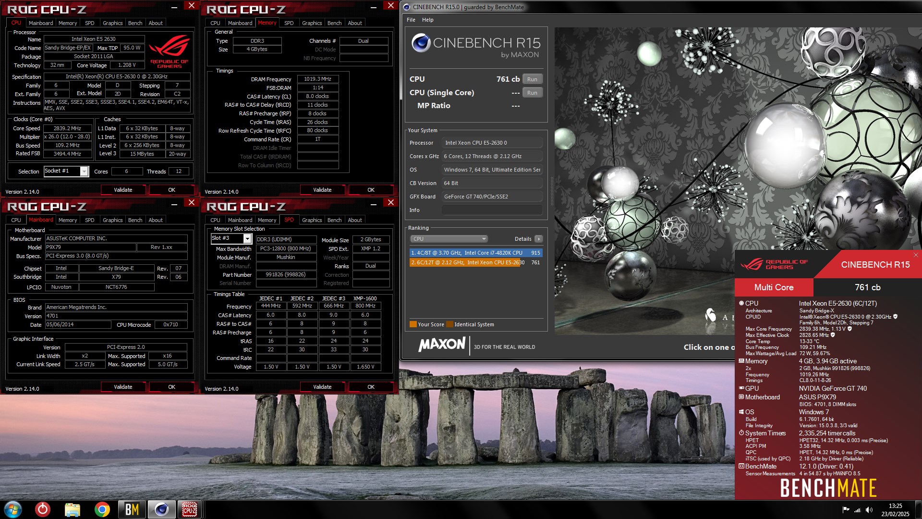
Task: Launch Google Chrome from the taskbar
Action: coord(102,509)
